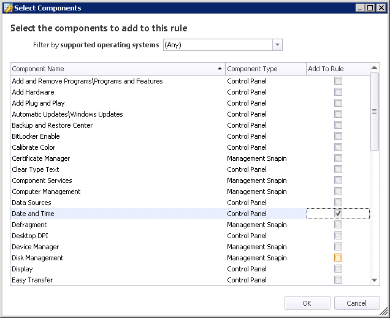Select the Add Hardware row name

point(33,92)
